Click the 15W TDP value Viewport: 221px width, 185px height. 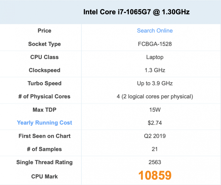pyautogui.click(x=155, y=110)
